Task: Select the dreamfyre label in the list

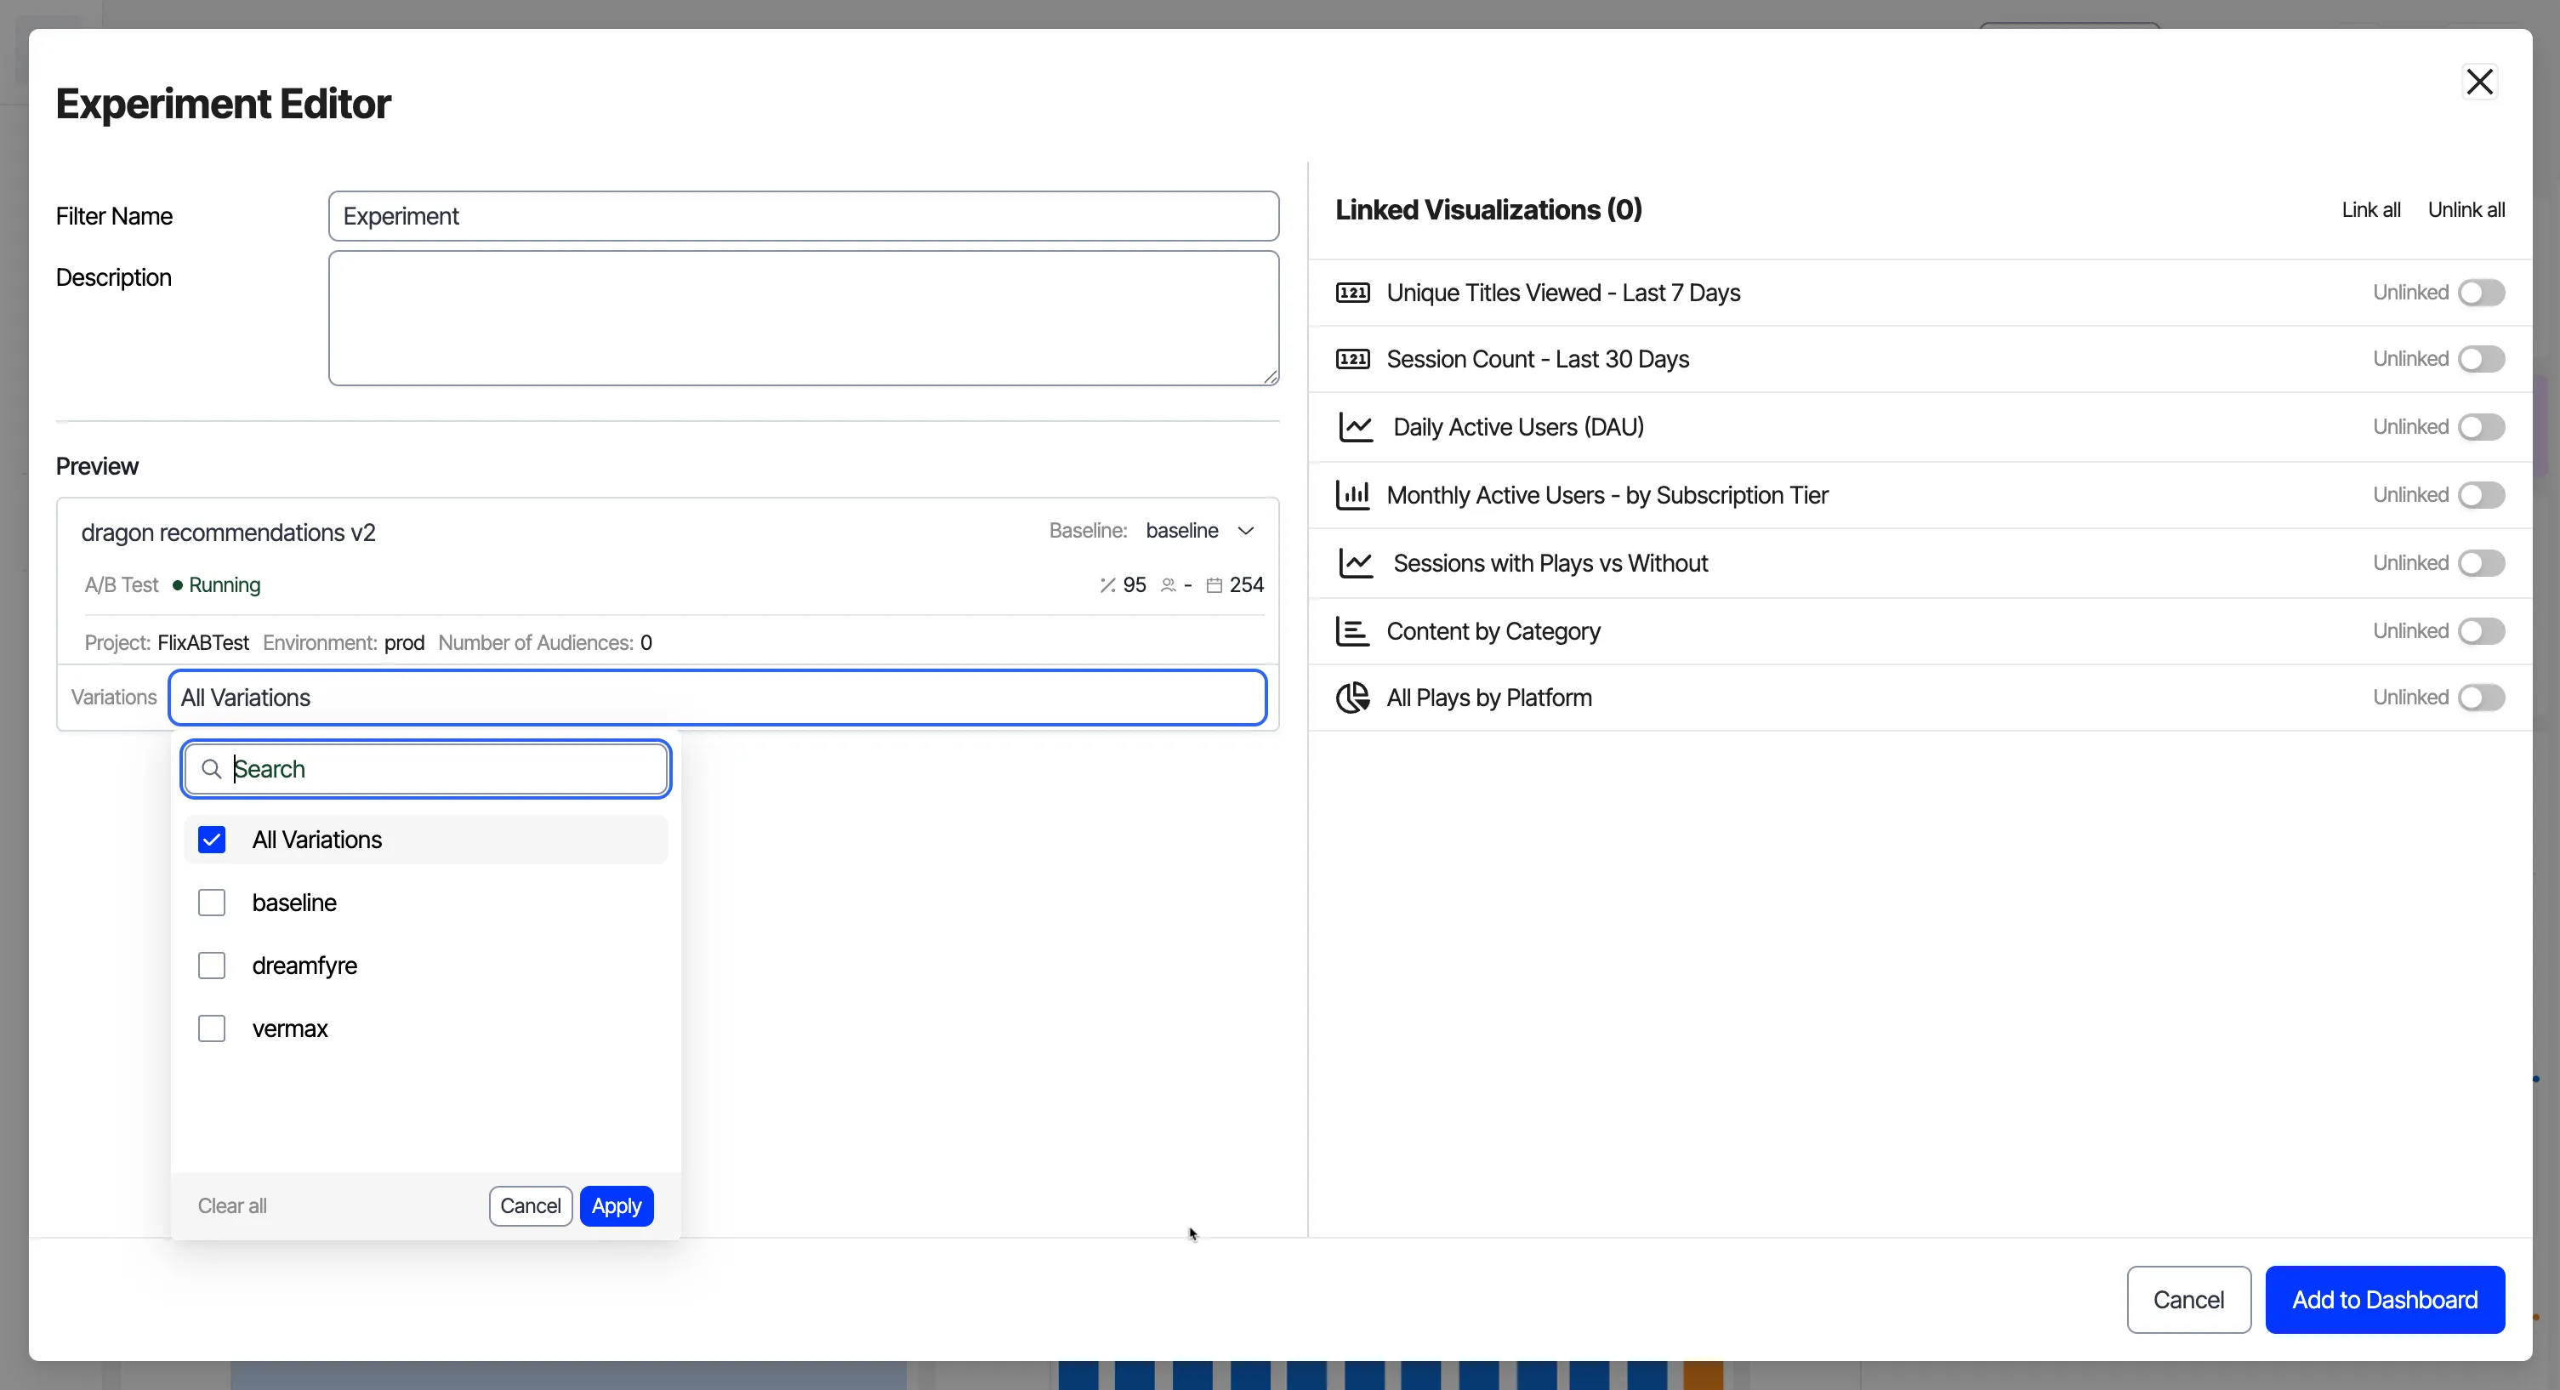Action: pos(304,966)
